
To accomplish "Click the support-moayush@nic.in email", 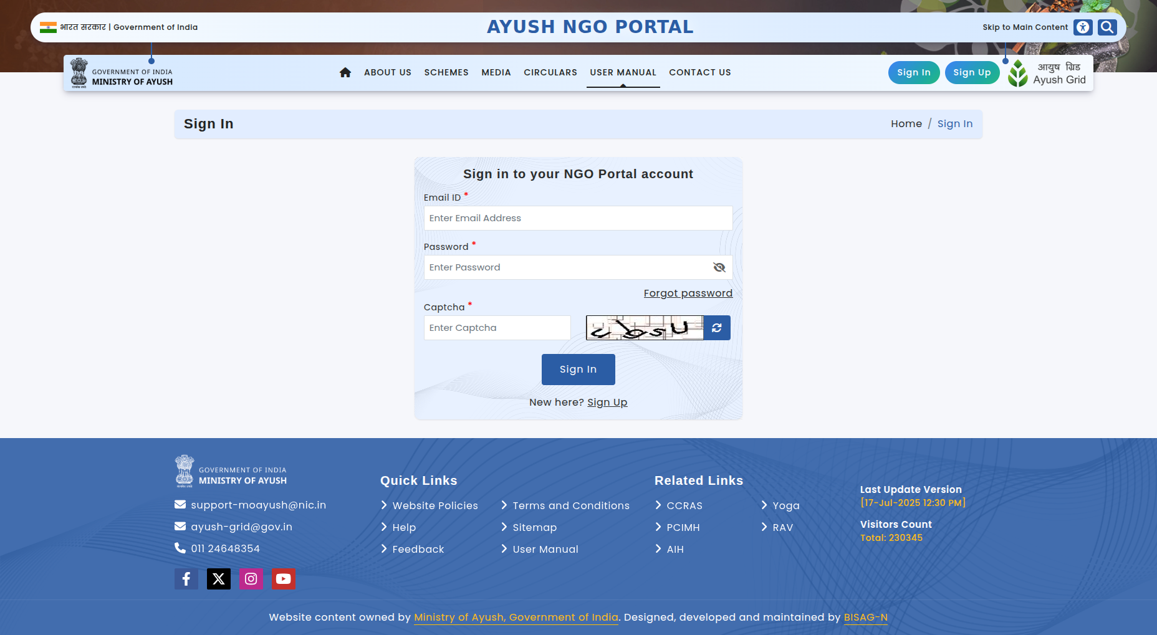I will click(259, 505).
